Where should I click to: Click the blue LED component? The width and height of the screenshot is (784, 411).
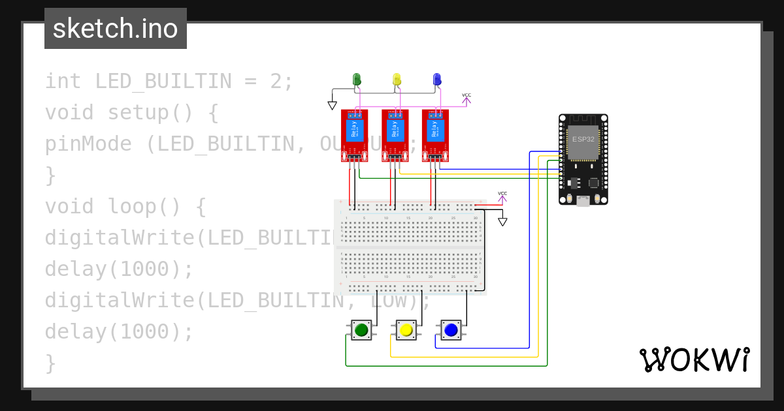[x=437, y=80]
